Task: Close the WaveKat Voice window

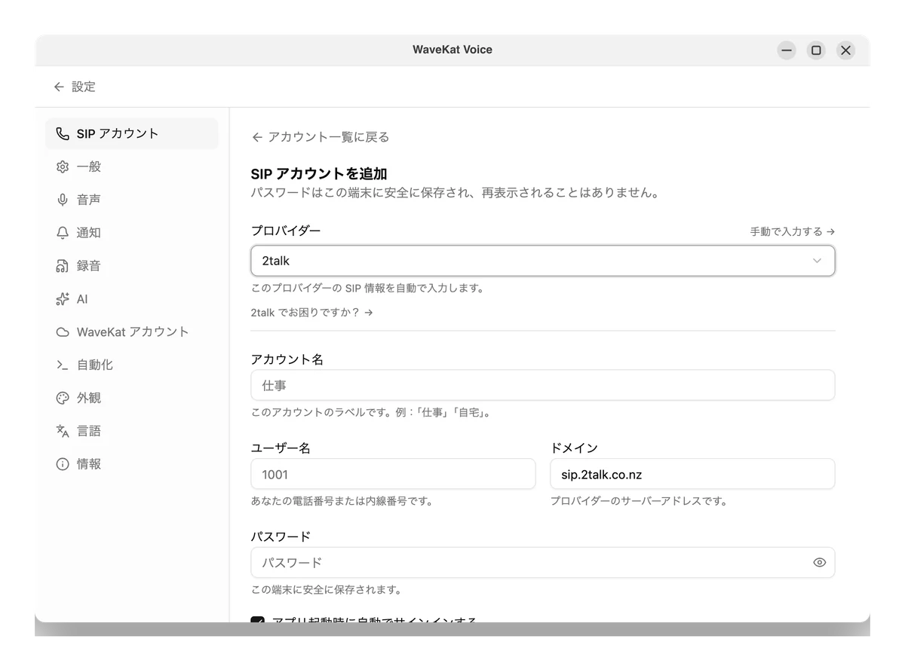Action: click(x=845, y=50)
